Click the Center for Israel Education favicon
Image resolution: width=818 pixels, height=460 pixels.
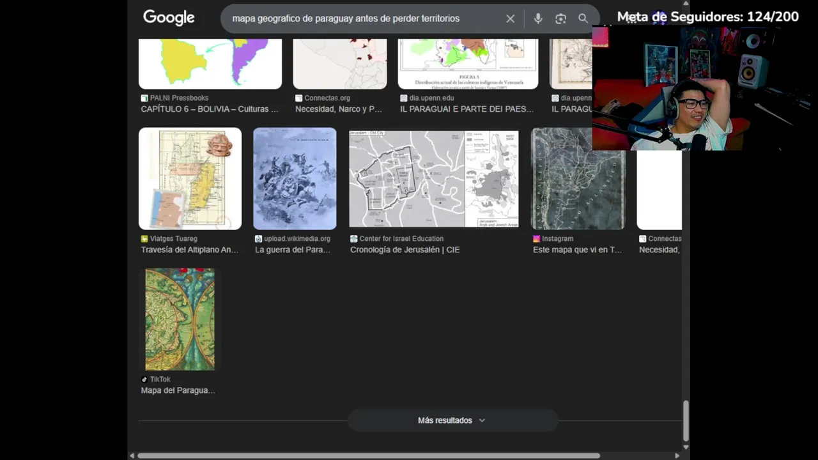click(354, 239)
